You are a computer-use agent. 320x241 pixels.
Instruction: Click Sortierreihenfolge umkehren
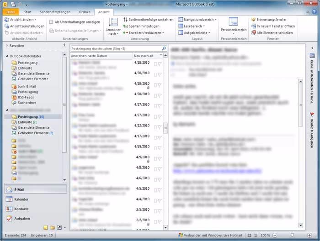tap(149, 19)
